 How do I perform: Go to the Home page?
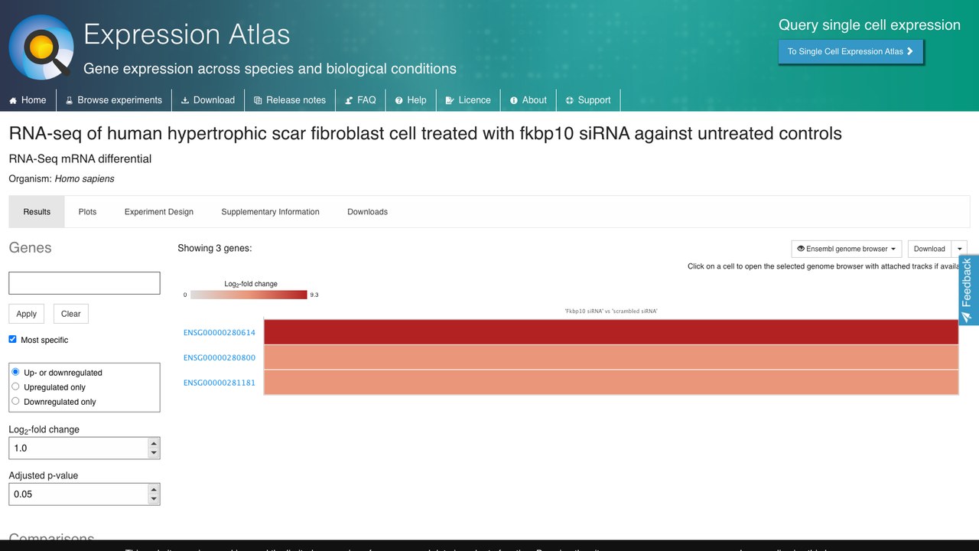click(28, 100)
